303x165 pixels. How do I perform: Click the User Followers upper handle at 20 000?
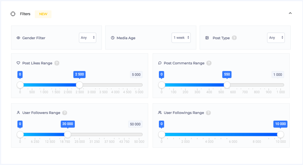68,135
